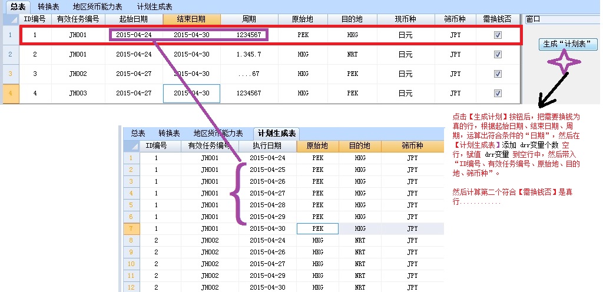Click the NRT destination cell in the upper grid

352,55
